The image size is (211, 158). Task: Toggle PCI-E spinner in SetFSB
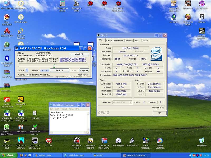[27, 70]
